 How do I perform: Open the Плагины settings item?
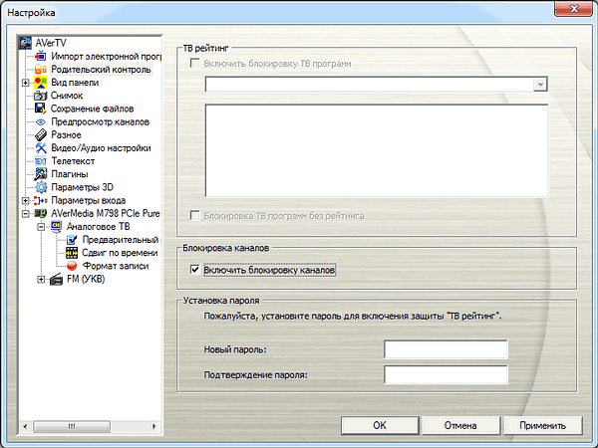[x=70, y=174]
